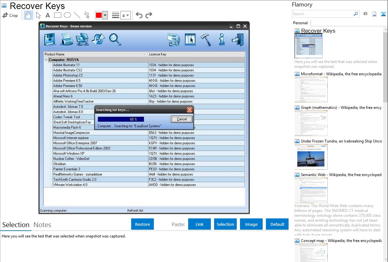This screenshot has height=262, width=388.
Task: Click the blue upload icon in Flamory header
Action: point(383,14)
